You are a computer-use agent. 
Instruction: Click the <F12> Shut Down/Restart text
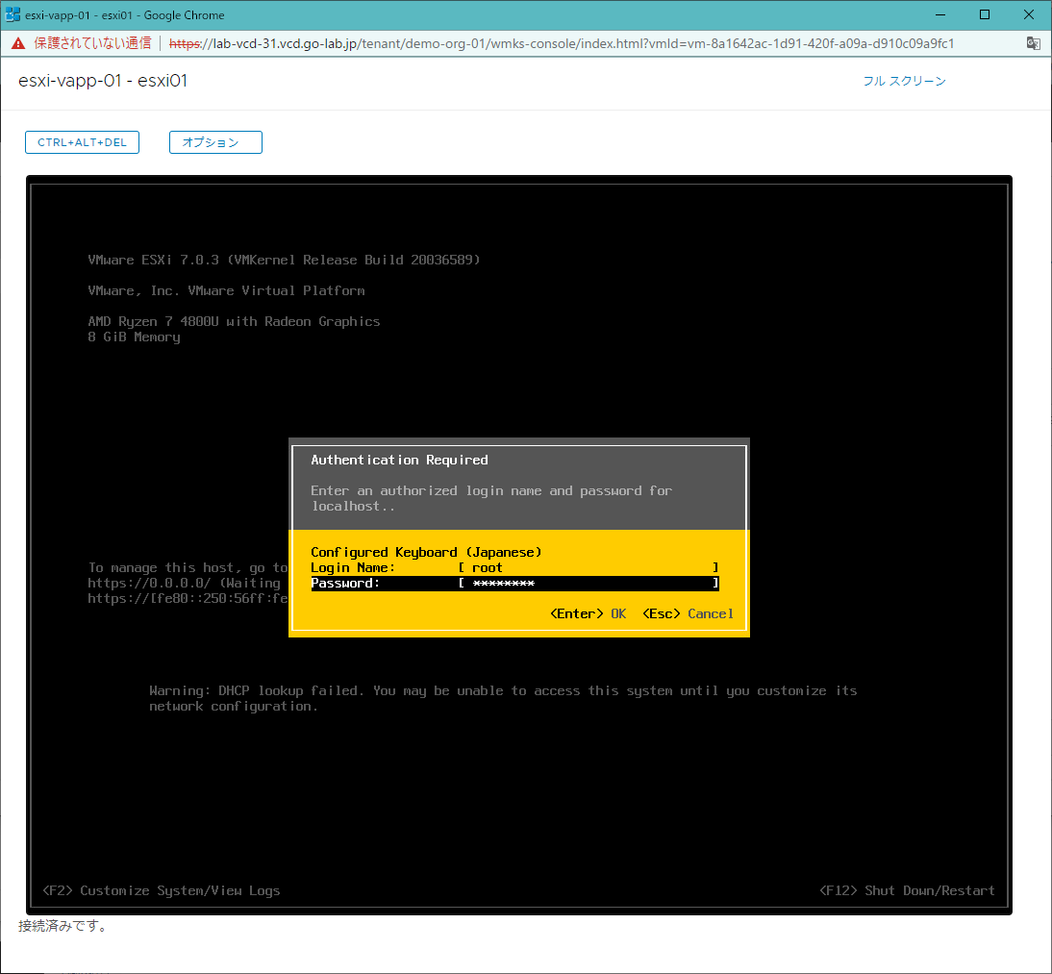coord(907,890)
